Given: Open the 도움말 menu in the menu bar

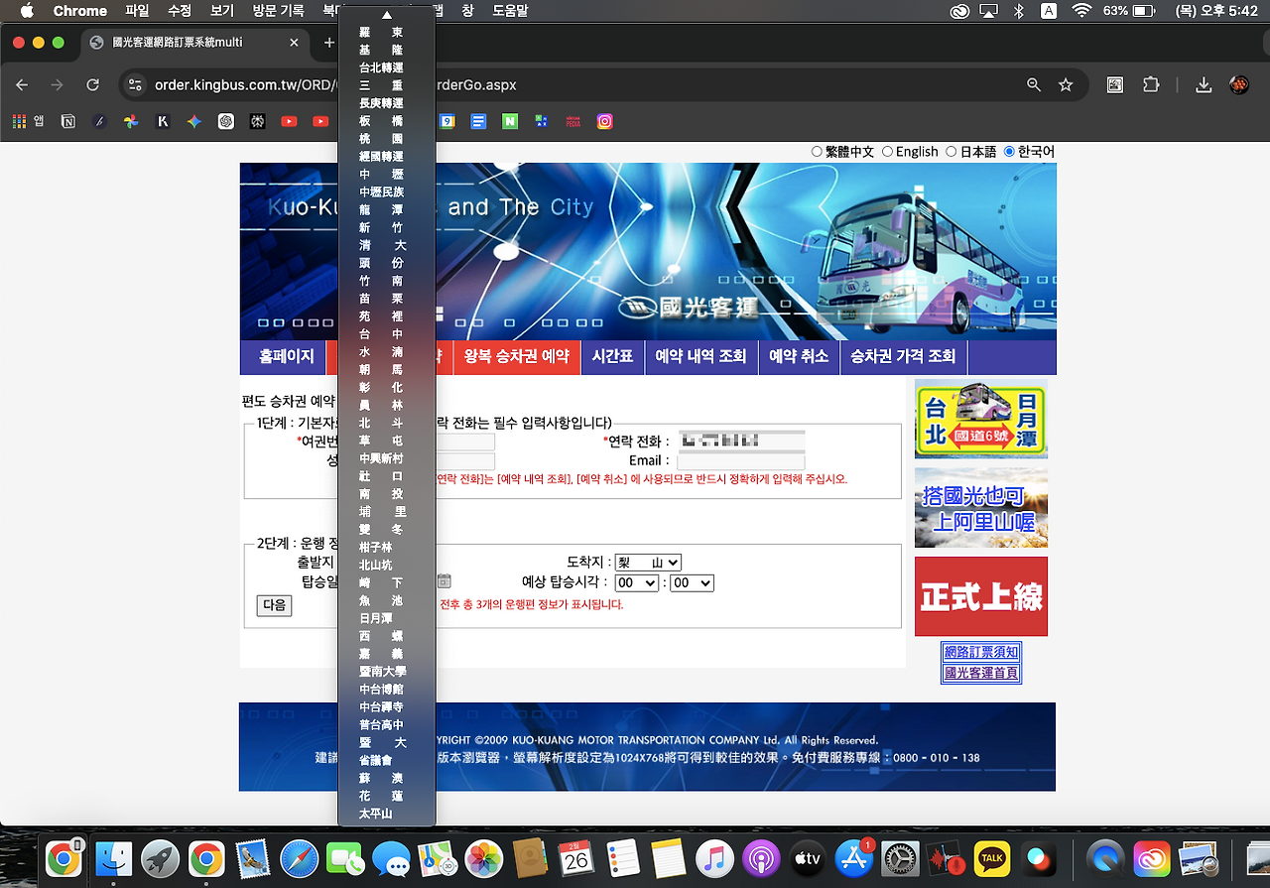Looking at the screenshot, I should 510,11.
